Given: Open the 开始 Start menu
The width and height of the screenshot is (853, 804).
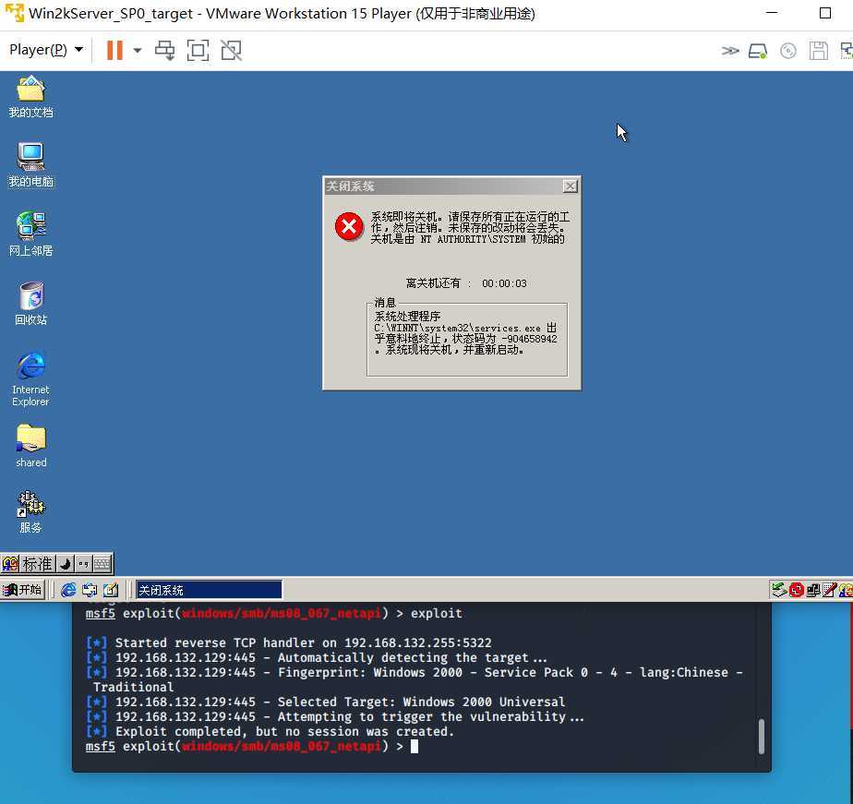Looking at the screenshot, I should point(22,590).
